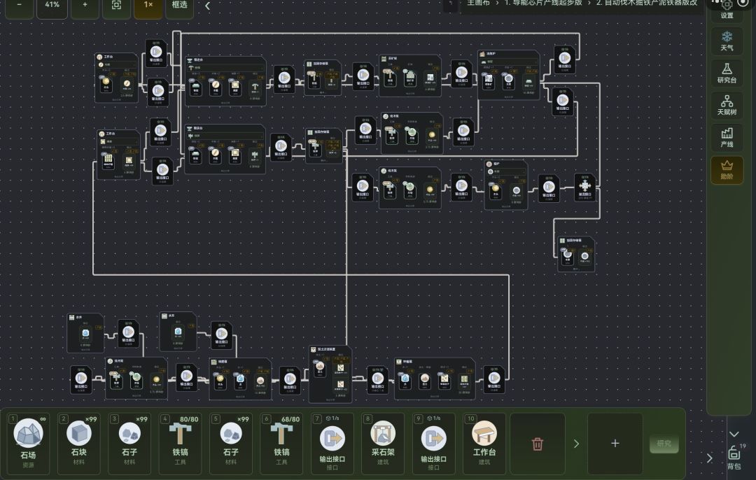Screen dimensions: 756x480
Task: Click the 41% zoom level indicator
Action: click(52, 6)
